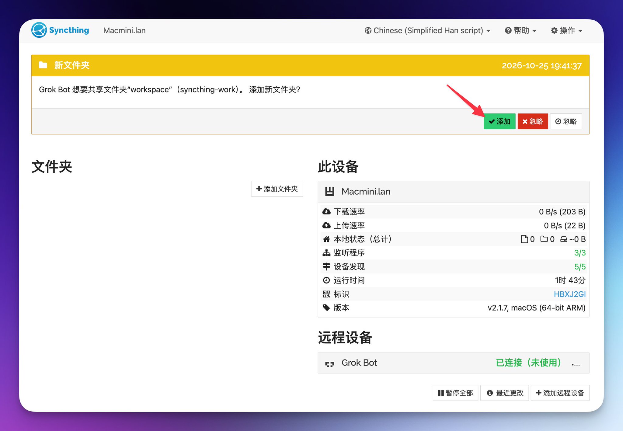Viewport: 623px width, 431px height.
Task: Click the timestamp 2026-10-25 19:41:37
Action: pyautogui.click(x=542, y=66)
